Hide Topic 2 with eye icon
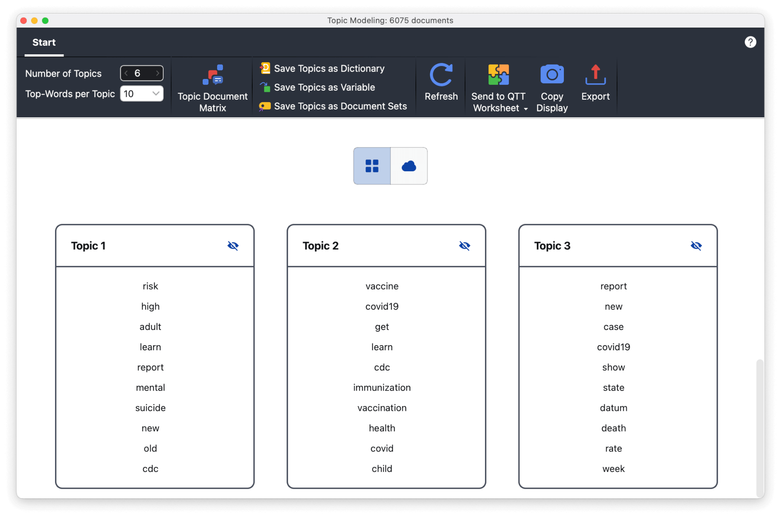 465,246
